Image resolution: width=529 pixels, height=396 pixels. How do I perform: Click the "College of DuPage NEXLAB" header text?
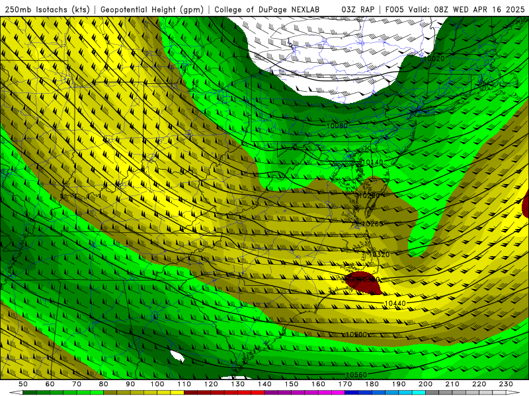click(x=267, y=10)
